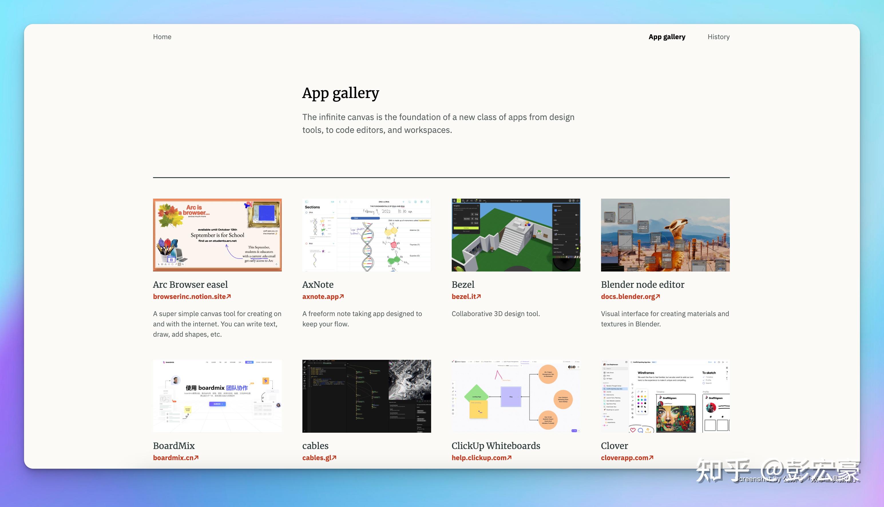The width and height of the screenshot is (884, 507).
Task: Visit the axnote.app link
Action: 323,297
